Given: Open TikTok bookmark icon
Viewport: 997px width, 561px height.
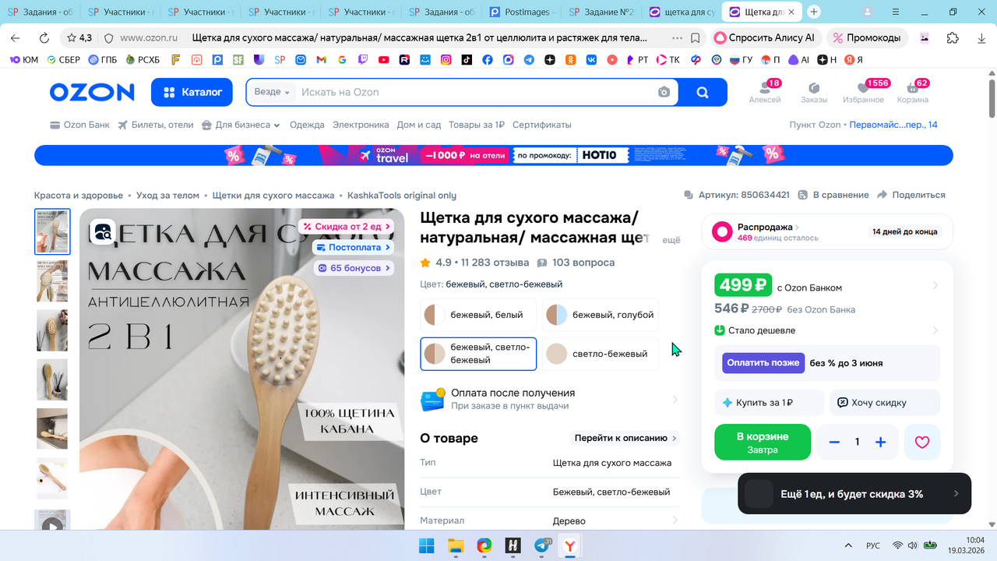Looking at the screenshot, I should pos(467,60).
